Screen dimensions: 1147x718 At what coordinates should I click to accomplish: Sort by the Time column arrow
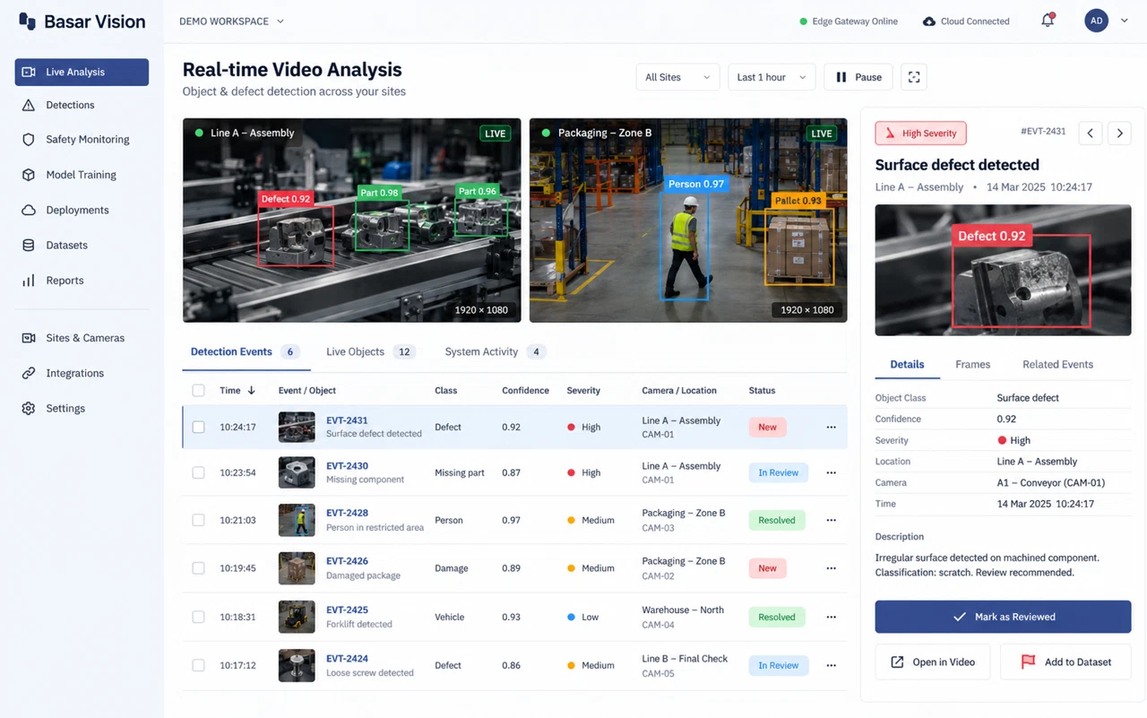(x=252, y=391)
